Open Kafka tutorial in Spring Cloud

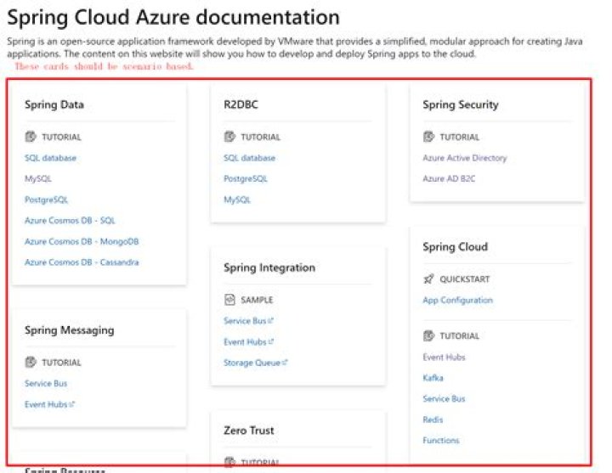(x=433, y=378)
